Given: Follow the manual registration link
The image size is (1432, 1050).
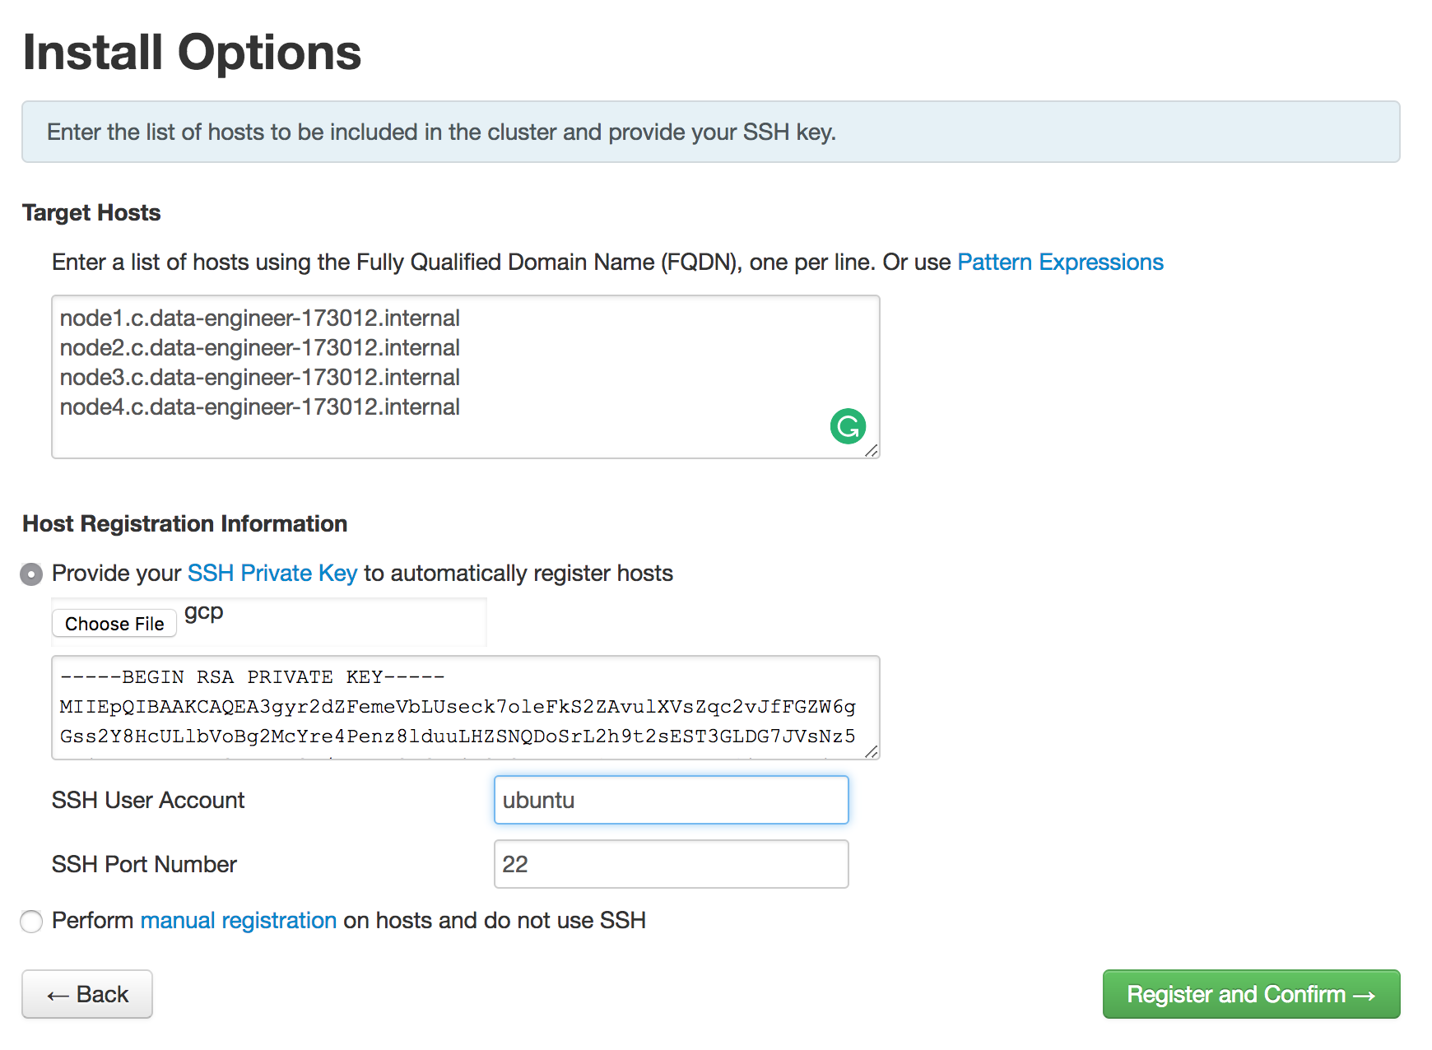Looking at the screenshot, I should click(x=238, y=920).
